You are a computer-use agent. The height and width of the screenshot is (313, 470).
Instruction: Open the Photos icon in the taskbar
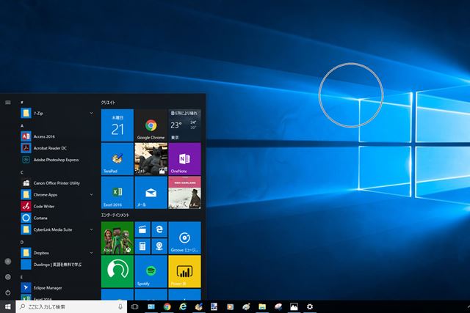click(294, 306)
